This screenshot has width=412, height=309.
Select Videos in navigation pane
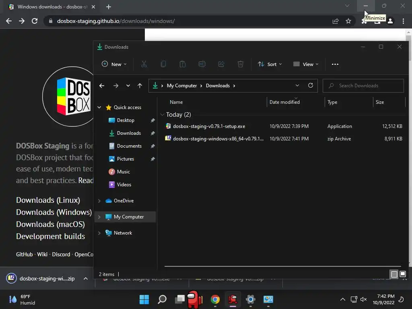coord(124,184)
